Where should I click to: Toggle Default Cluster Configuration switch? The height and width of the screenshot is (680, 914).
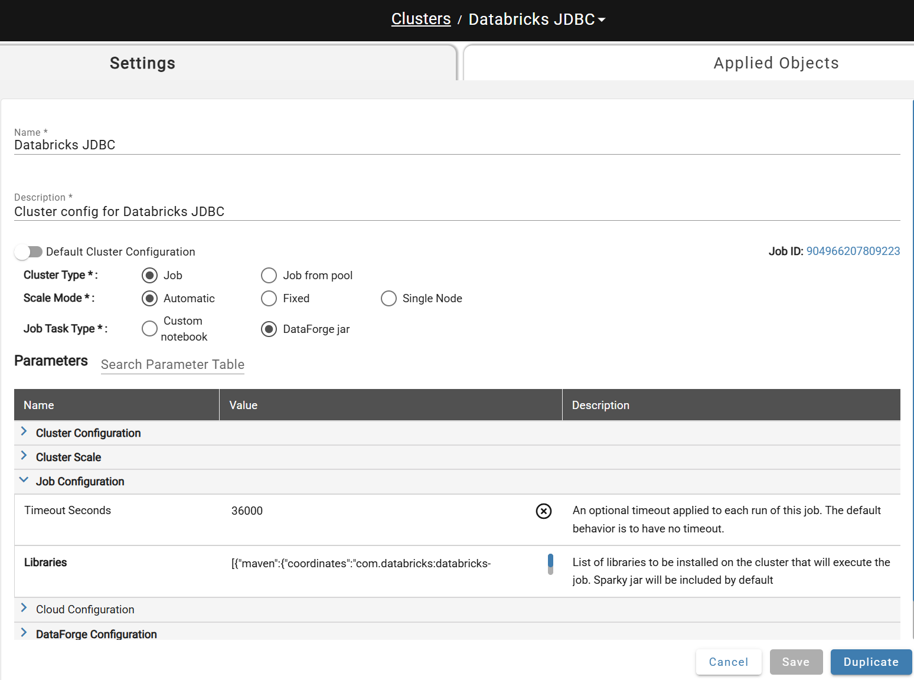tap(28, 252)
